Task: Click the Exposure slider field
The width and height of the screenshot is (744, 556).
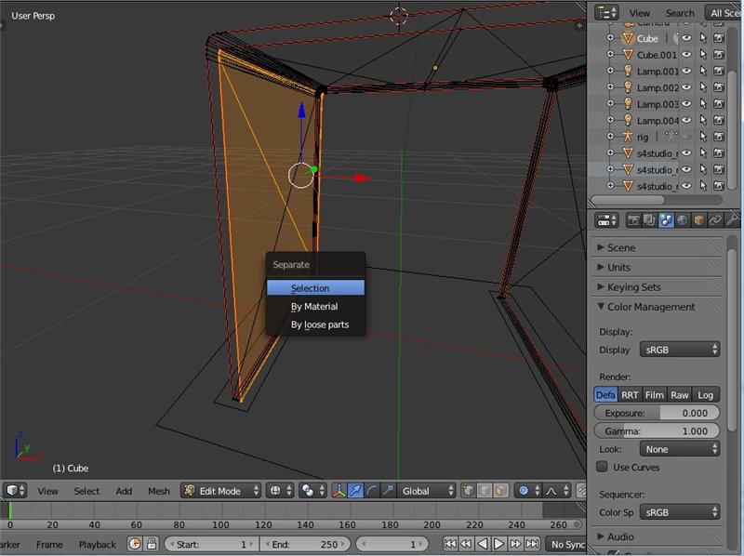Action: pos(657,413)
